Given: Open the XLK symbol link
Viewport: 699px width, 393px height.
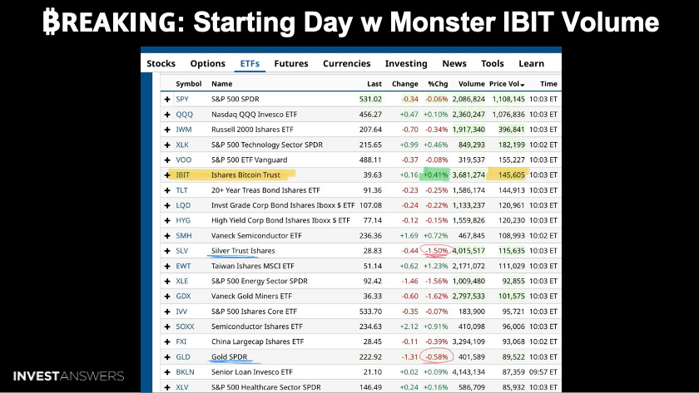Looking at the screenshot, I should 182,145.
